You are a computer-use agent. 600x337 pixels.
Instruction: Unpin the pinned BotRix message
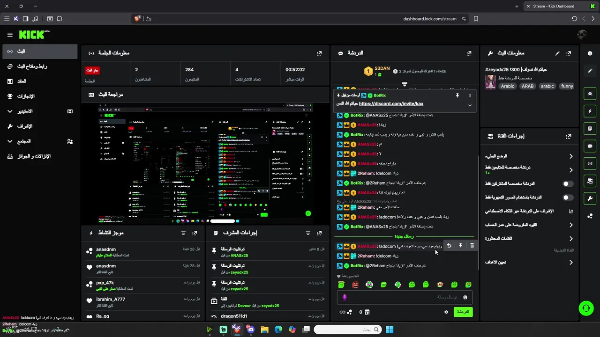[457, 95]
